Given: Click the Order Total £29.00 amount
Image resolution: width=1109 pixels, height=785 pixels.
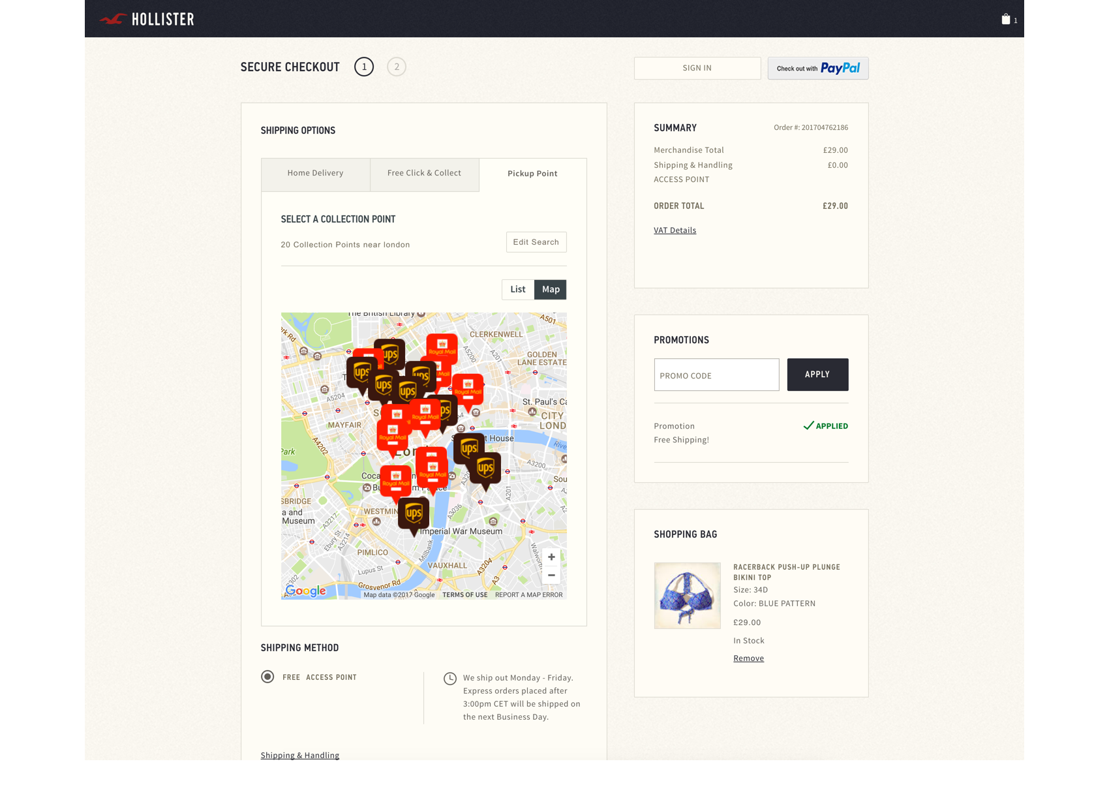Looking at the screenshot, I should (835, 206).
